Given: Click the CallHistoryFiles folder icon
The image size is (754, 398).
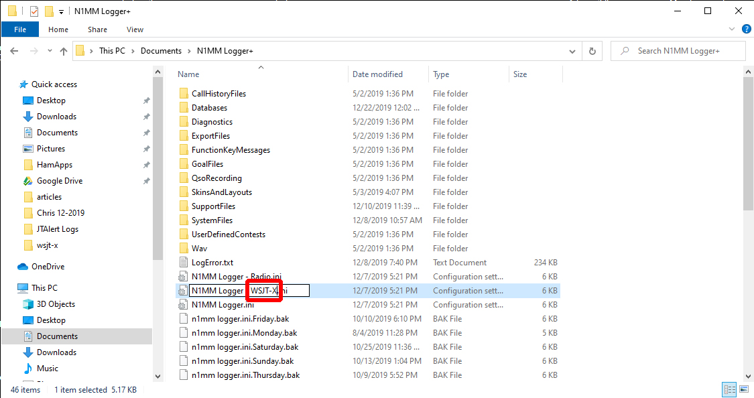Looking at the screenshot, I should tap(183, 93).
